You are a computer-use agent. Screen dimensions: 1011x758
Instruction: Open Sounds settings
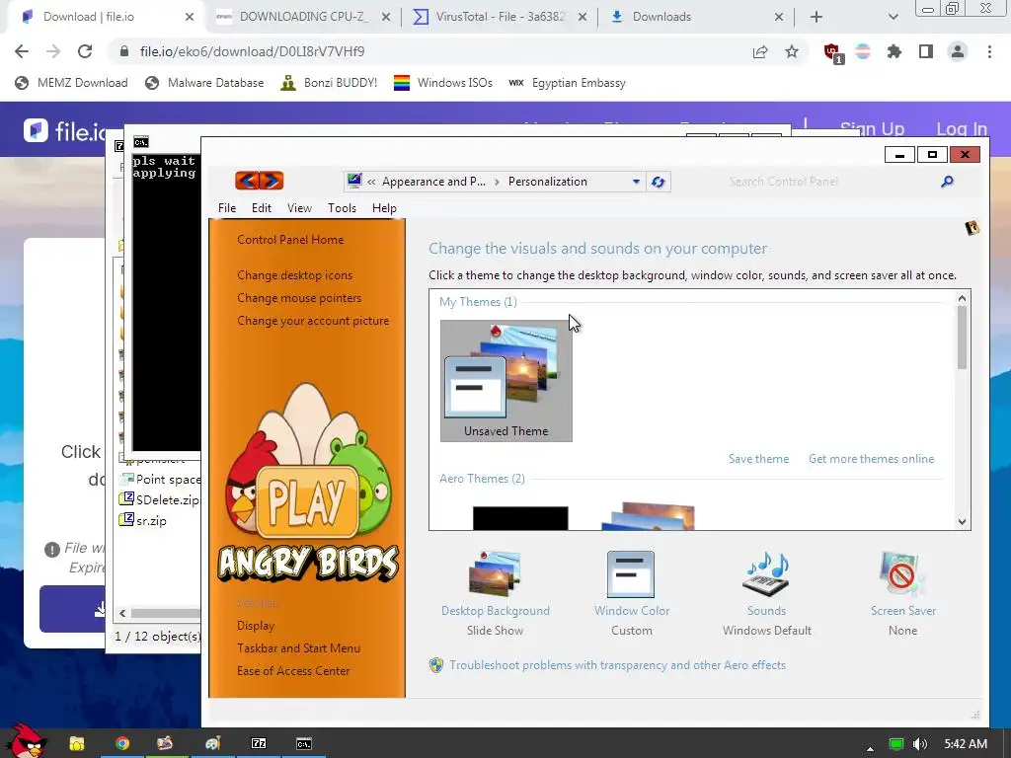(x=766, y=593)
